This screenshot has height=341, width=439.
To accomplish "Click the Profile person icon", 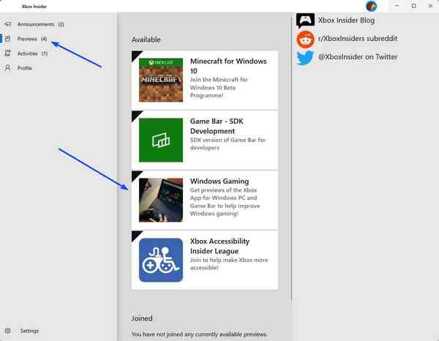I will 8,68.
